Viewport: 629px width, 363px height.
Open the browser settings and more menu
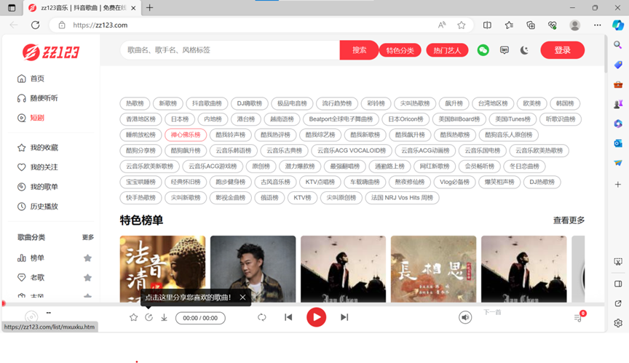597,25
